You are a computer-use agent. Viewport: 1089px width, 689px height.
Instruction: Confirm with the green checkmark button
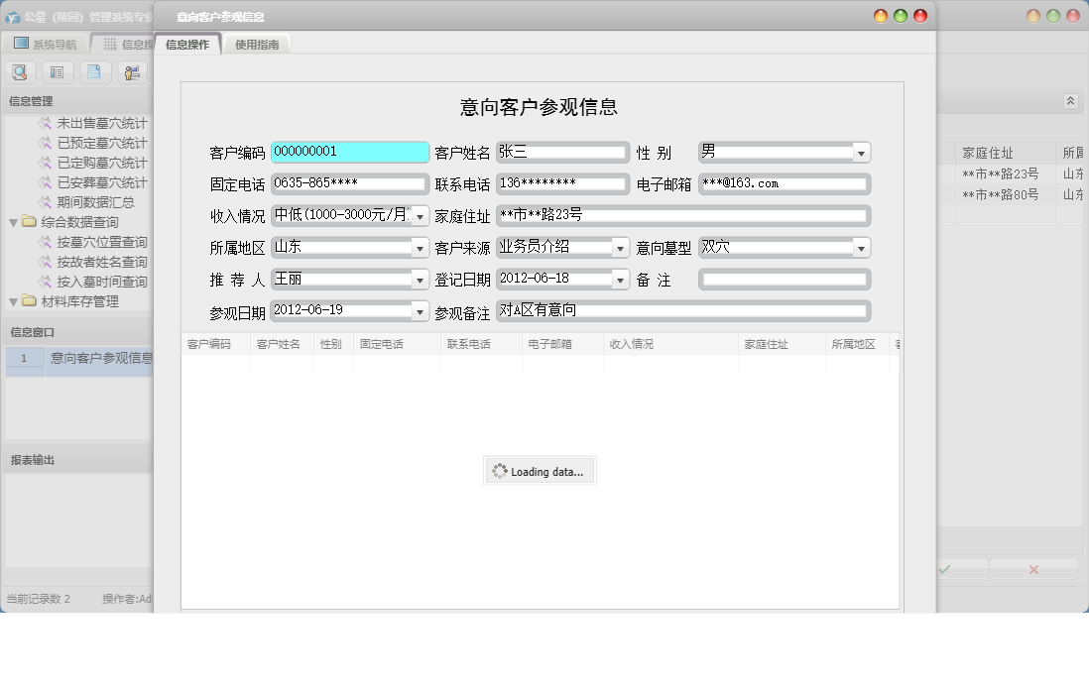click(x=945, y=569)
